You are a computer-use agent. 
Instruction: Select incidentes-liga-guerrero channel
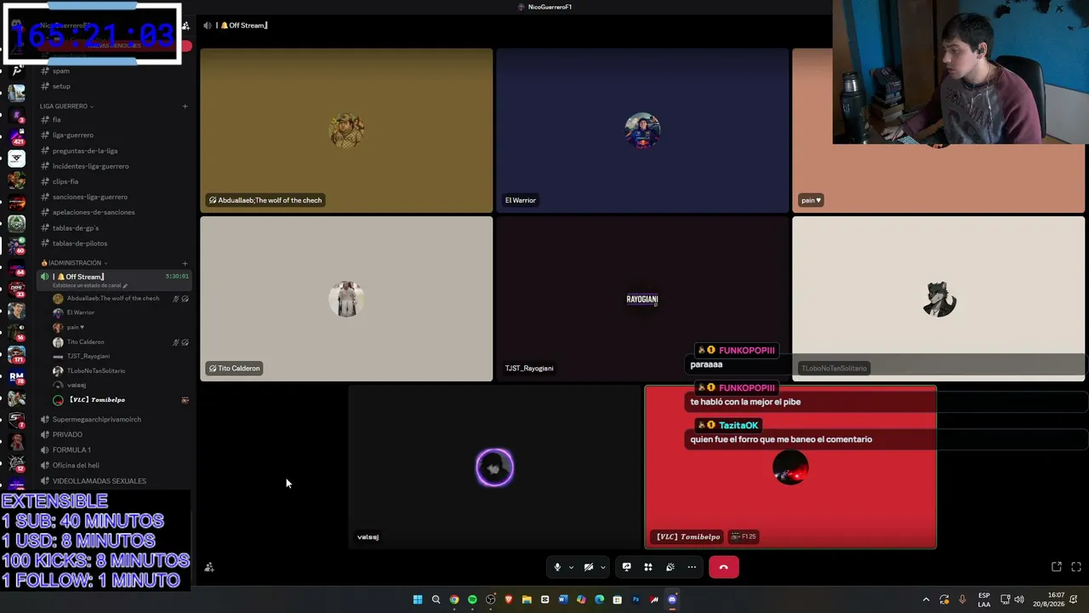pos(114,166)
